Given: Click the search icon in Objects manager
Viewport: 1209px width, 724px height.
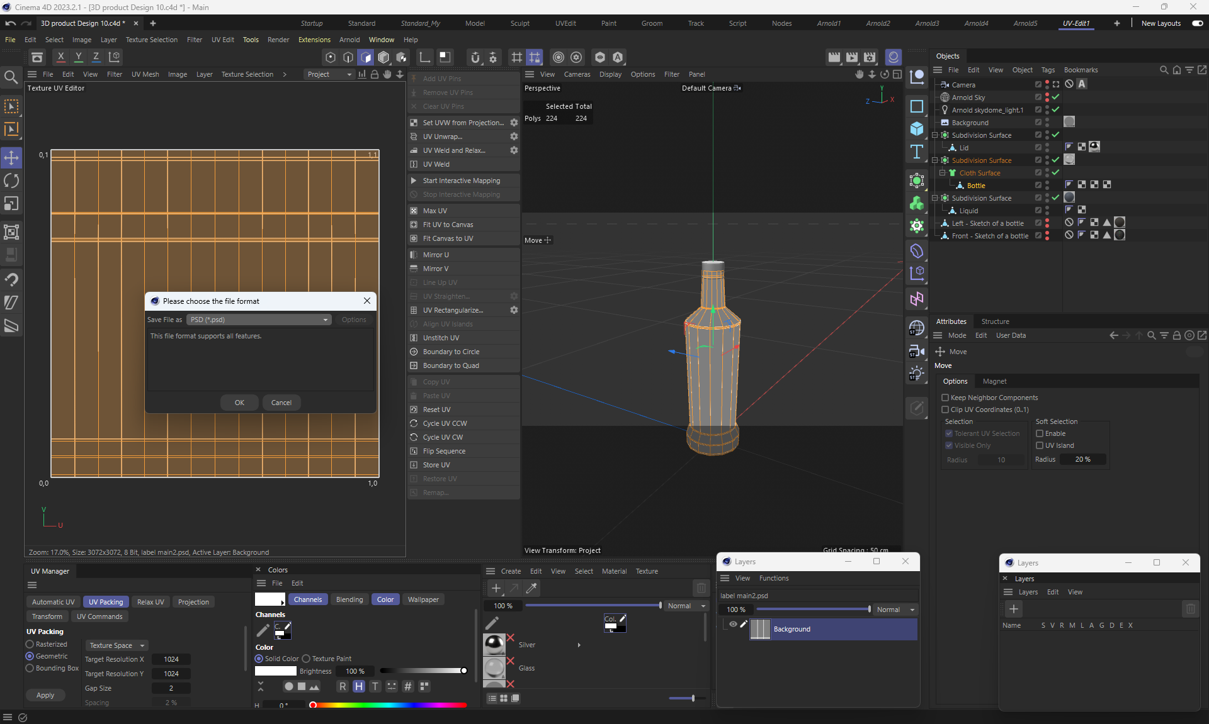Looking at the screenshot, I should pos(1164,70).
